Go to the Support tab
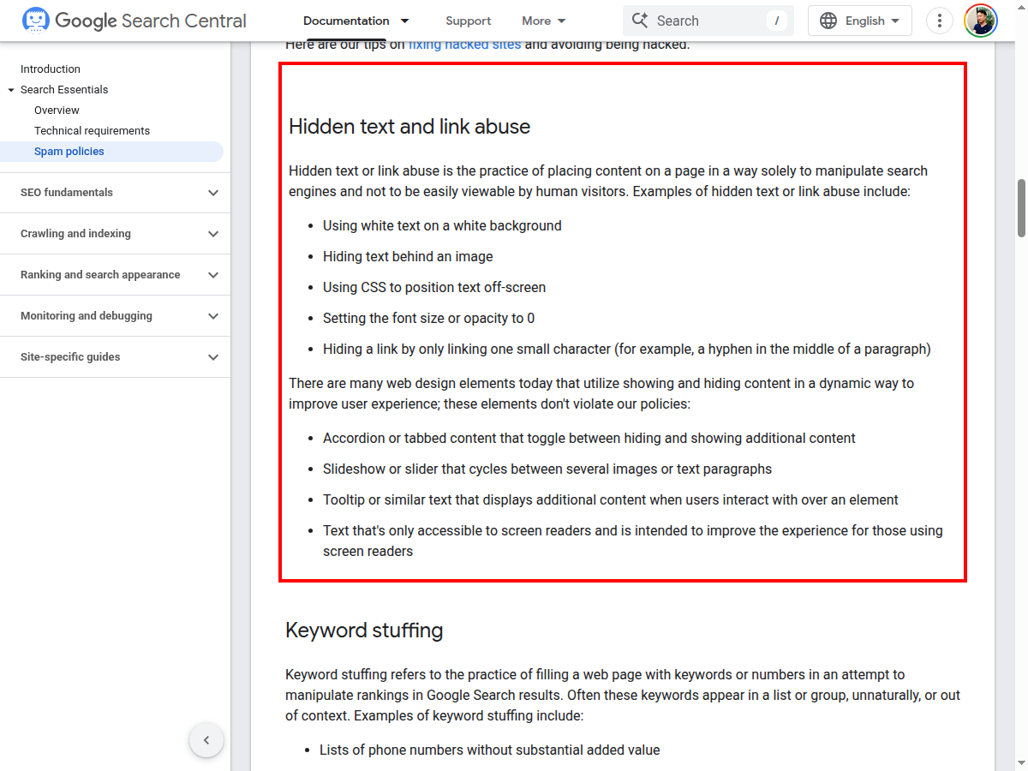Viewport: 1028px width, 771px height. 468,21
